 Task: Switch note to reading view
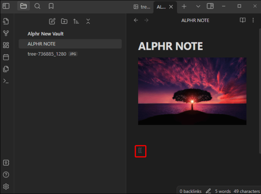point(243,20)
